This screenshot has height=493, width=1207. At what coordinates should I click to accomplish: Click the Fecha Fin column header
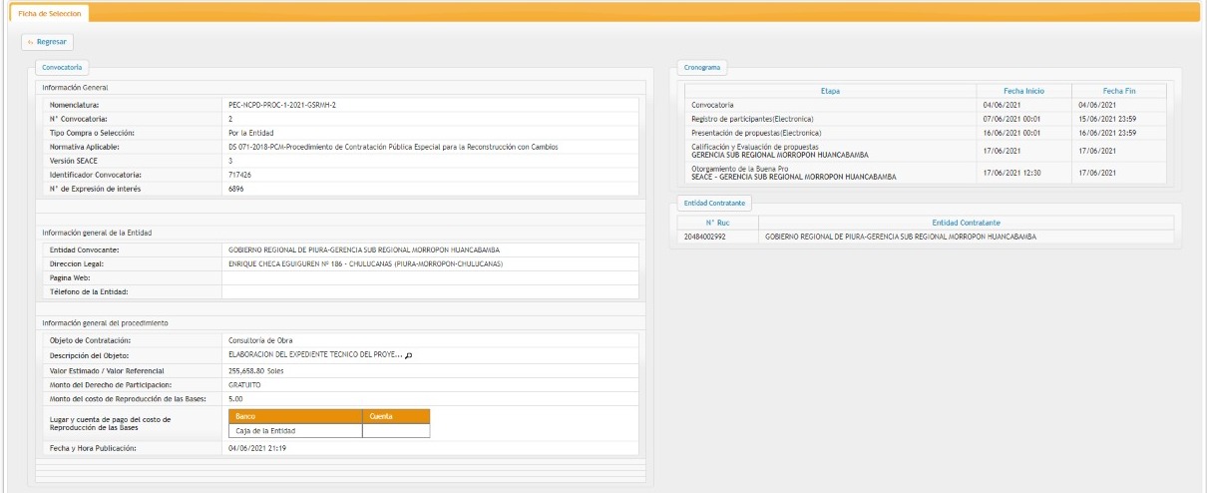(x=1118, y=91)
